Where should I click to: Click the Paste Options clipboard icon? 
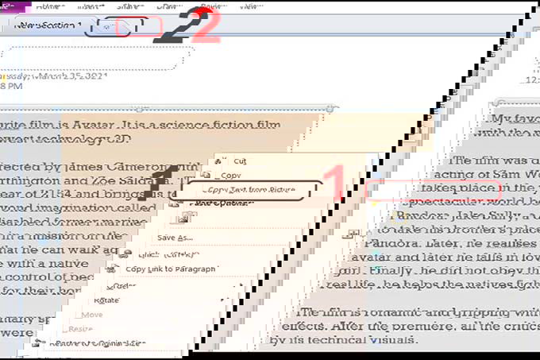(175, 203)
